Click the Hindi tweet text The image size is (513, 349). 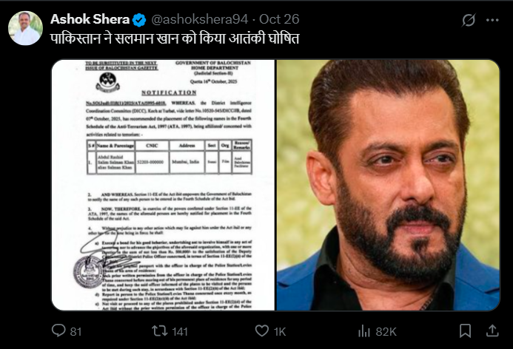click(175, 38)
